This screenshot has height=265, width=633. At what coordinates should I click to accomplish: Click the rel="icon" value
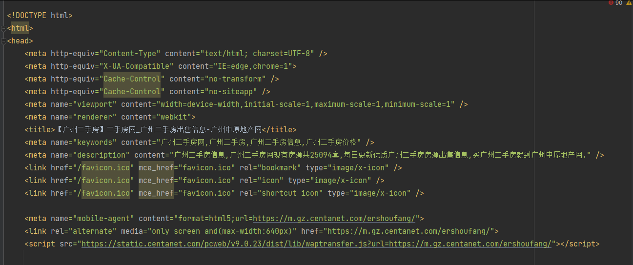(x=271, y=181)
